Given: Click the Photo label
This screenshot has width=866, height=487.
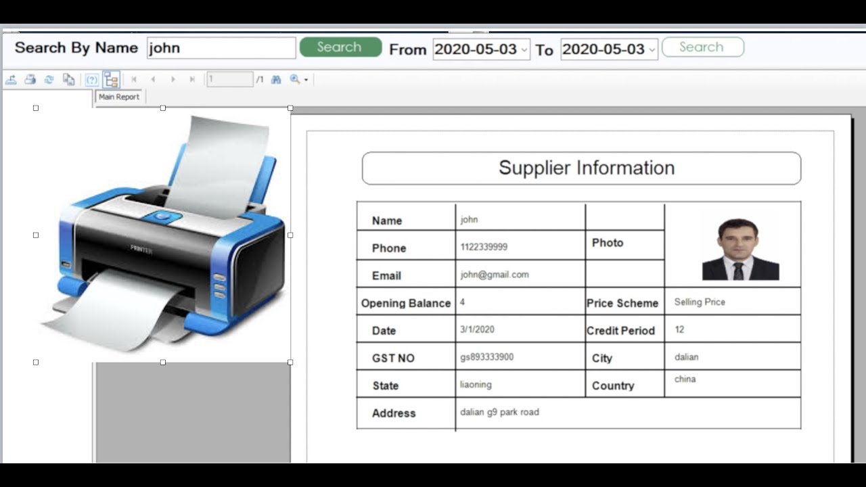Looking at the screenshot, I should pos(608,243).
